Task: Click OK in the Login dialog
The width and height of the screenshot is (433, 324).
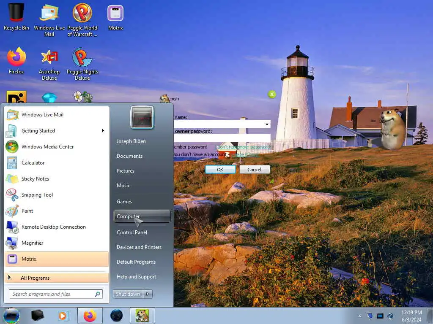Action: 220,170
